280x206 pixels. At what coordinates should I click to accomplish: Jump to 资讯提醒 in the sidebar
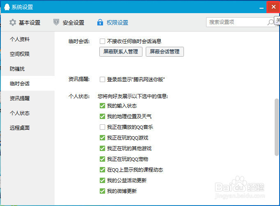coord(28,98)
